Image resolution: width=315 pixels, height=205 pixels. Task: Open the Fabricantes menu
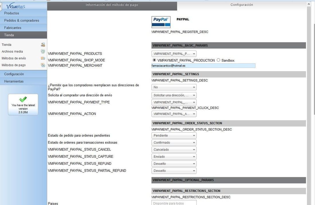coord(23,28)
